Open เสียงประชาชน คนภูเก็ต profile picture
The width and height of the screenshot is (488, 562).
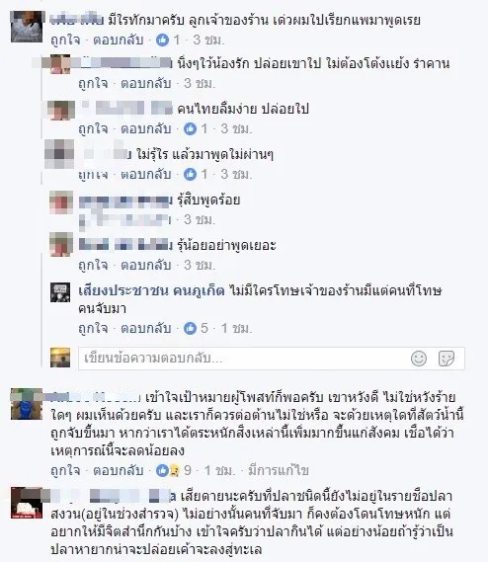pos(60,292)
